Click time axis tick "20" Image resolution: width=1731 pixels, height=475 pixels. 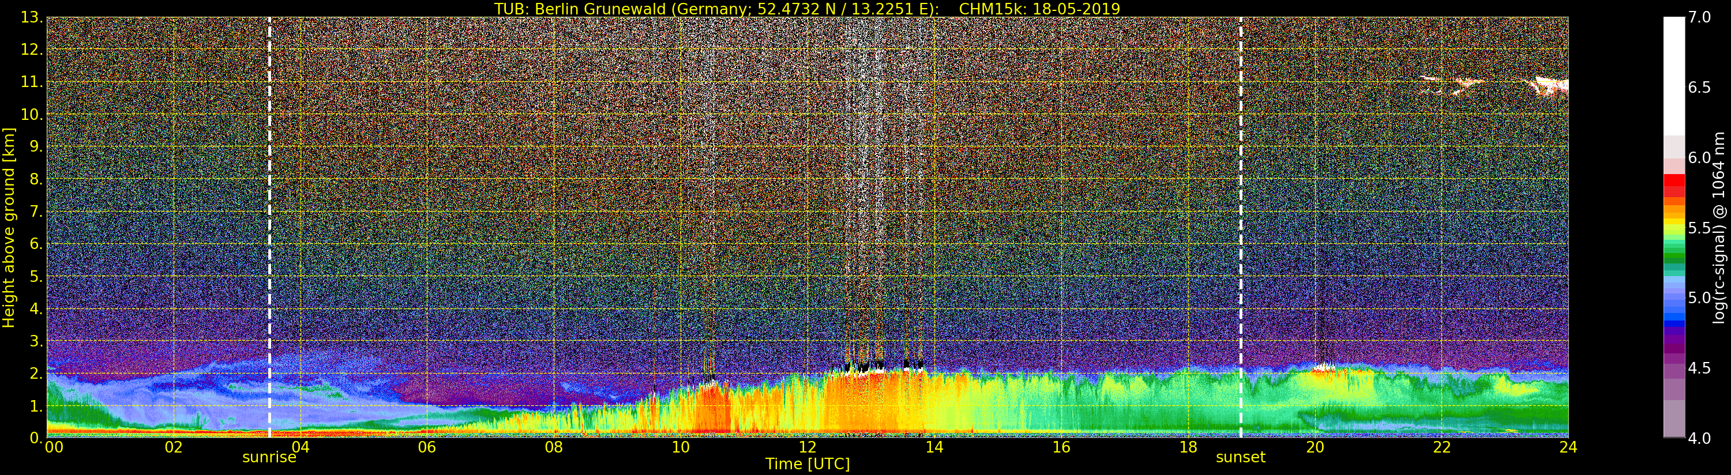click(1315, 447)
